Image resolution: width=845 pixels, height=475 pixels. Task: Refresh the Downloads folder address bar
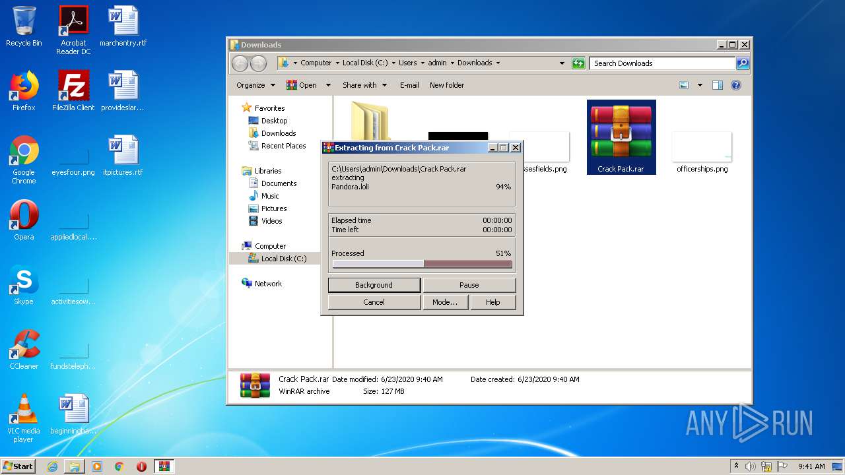coord(578,63)
